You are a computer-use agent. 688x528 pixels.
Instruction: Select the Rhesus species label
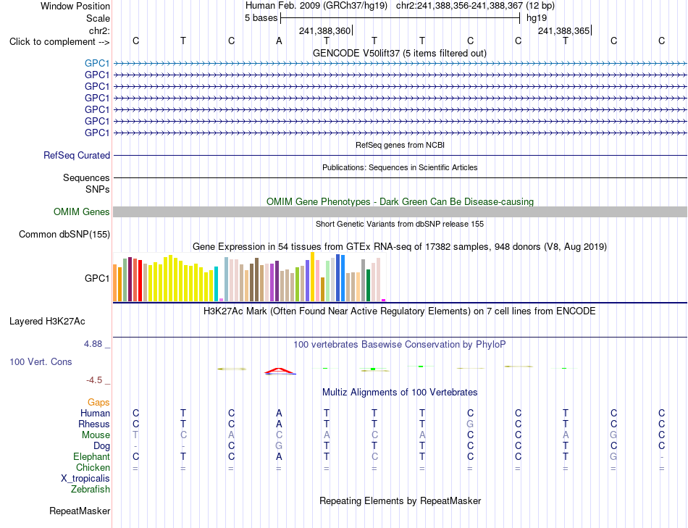pos(94,424)
